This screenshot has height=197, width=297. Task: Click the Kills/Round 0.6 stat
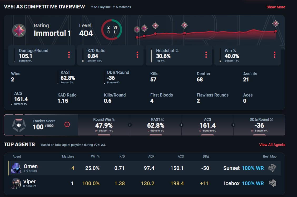[115, 98]
